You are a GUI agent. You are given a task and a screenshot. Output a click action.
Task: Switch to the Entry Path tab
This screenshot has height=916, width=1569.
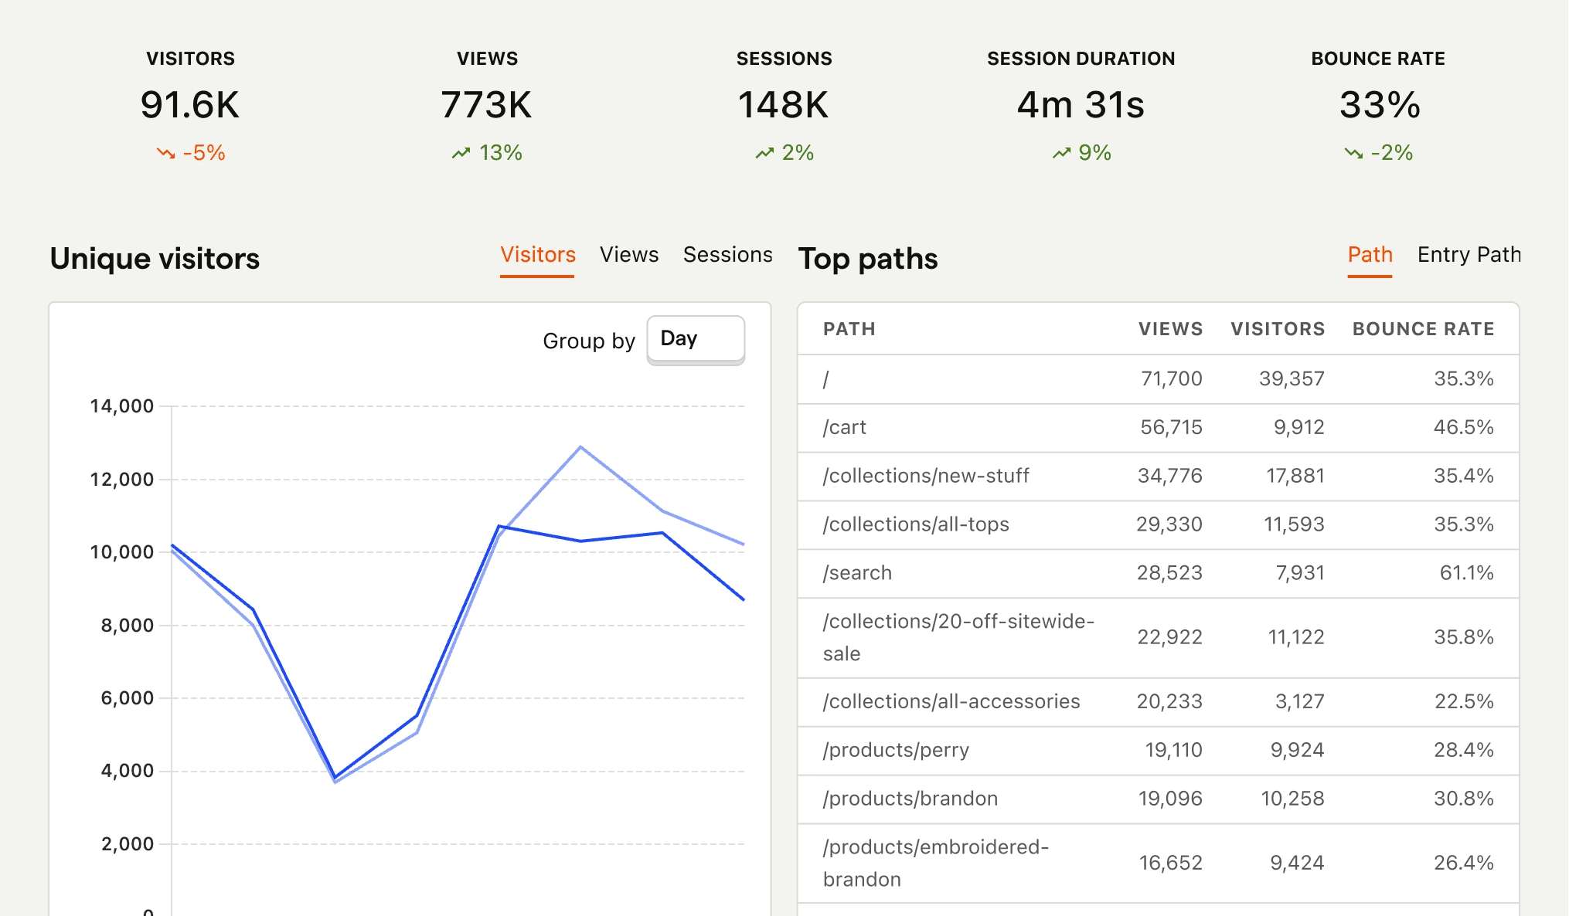[1469, 255]
